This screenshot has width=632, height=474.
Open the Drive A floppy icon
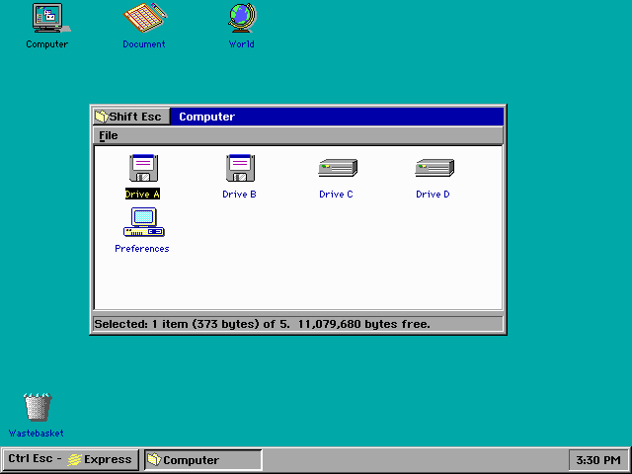tap(142, 169)
